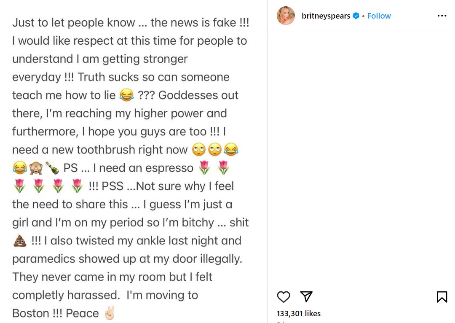
Task: Follow the britneyspears account
Action: point(379,16)
